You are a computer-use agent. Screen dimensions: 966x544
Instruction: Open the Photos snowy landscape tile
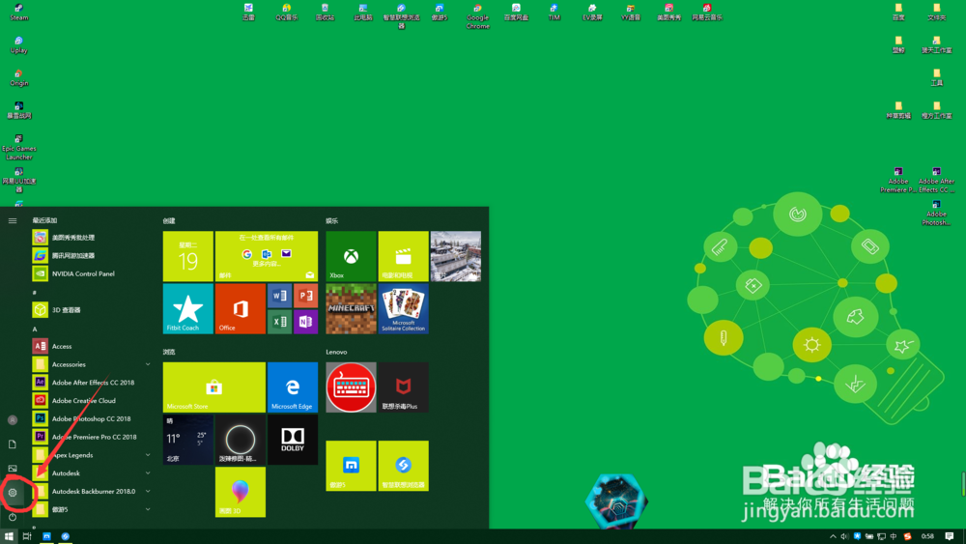[x=455, y=256]
